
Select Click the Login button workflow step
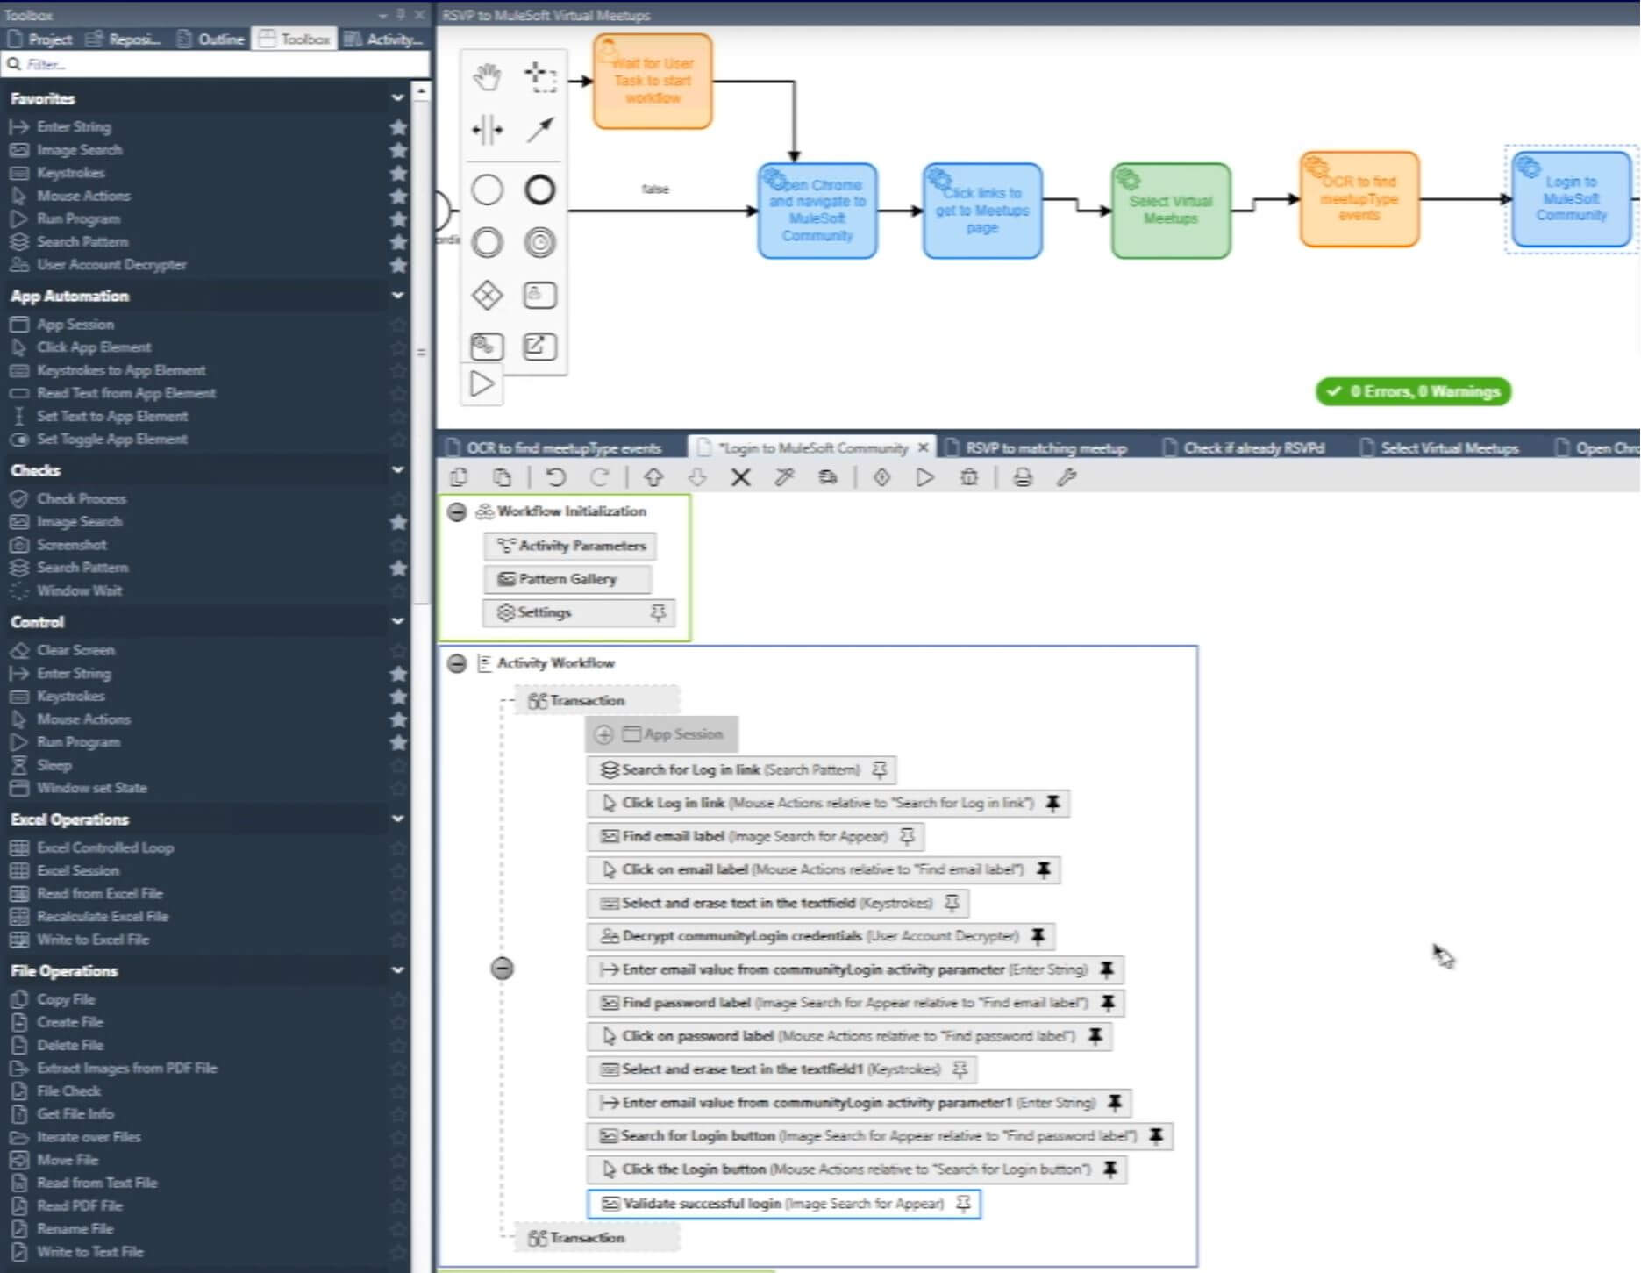(x=857, y=1169)
